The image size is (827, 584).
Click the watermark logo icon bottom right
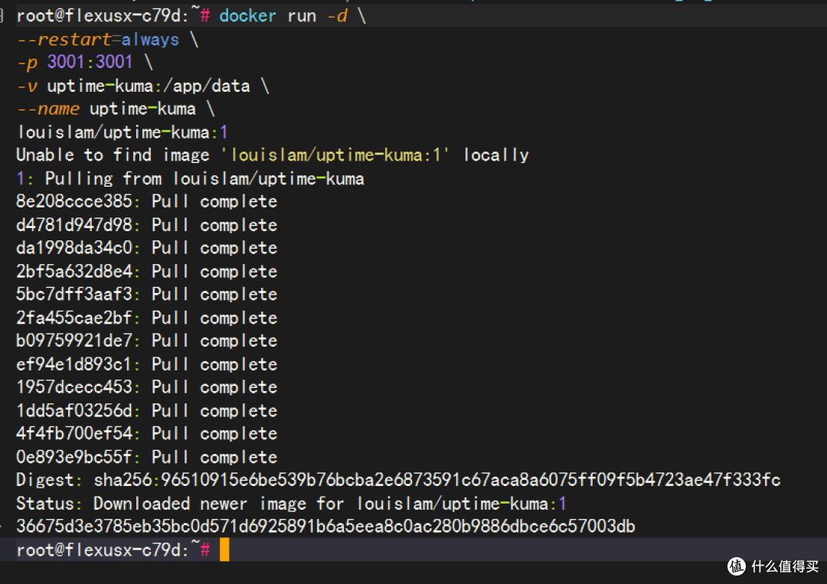pos(737,566)
